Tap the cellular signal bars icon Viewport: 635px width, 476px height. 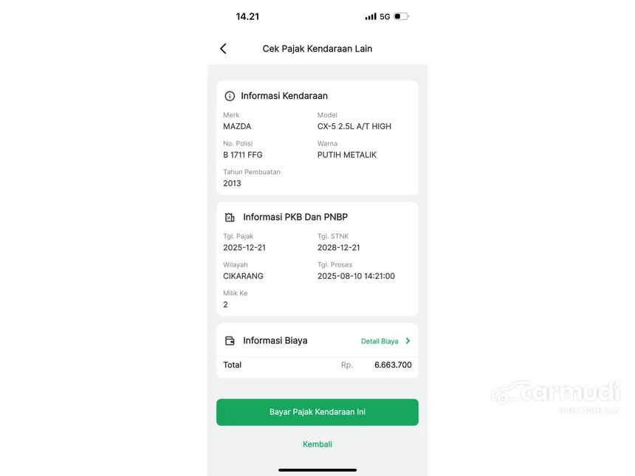[371, 16]
